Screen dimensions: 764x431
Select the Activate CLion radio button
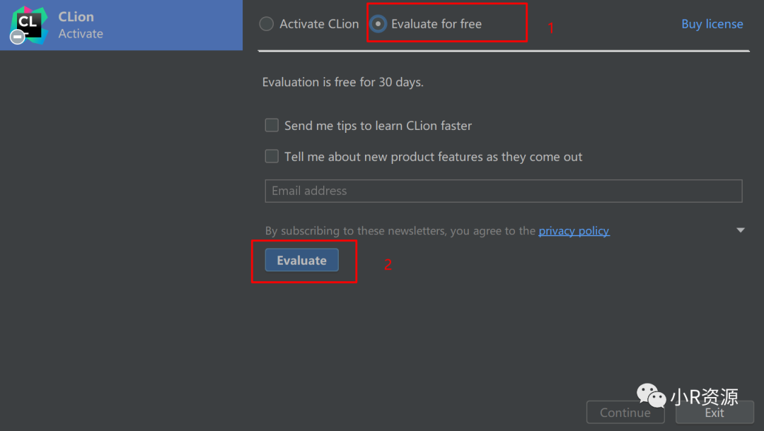pos(267,24)
